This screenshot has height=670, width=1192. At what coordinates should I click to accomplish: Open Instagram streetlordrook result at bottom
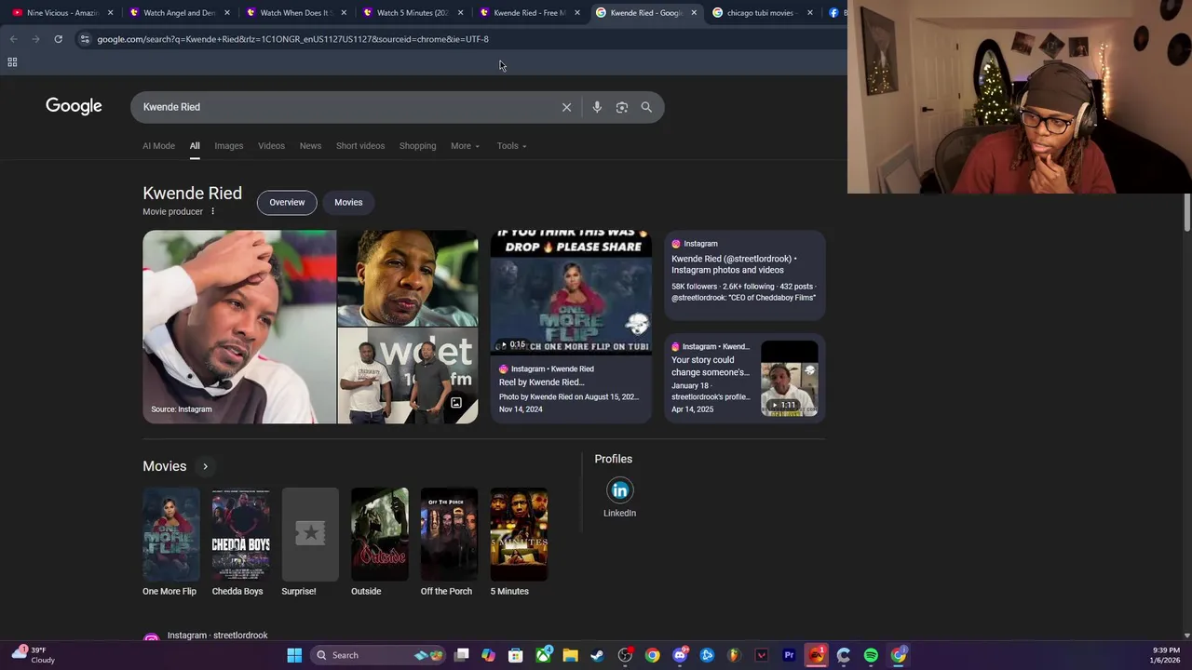[217, 636]
